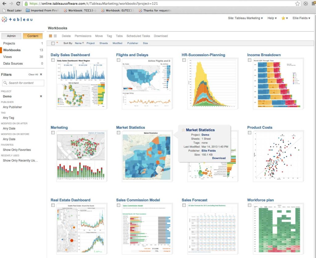Image resolution: width=316 pixels, height=258 pixels.
Task: Click the Ellie Fields publisher link
Action: point(209,150)
